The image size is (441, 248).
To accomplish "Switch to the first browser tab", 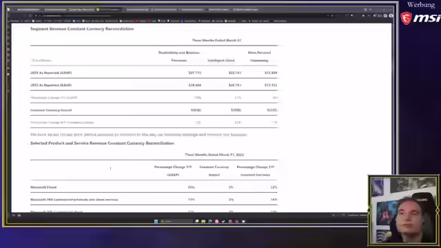I will click(25, 10).
